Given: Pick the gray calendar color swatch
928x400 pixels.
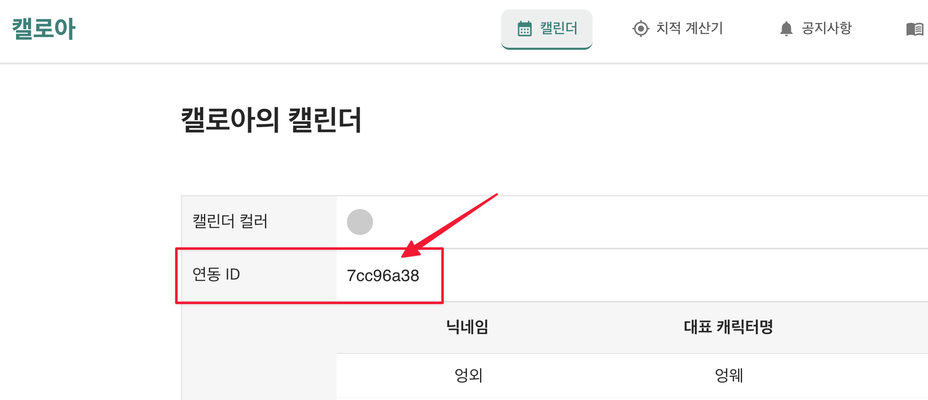Looking at the screenshot, I should coord(360,222).
